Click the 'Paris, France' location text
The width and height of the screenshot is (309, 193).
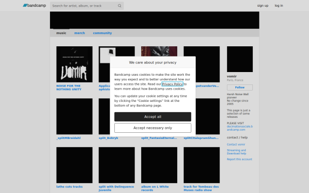coord(235,80)
